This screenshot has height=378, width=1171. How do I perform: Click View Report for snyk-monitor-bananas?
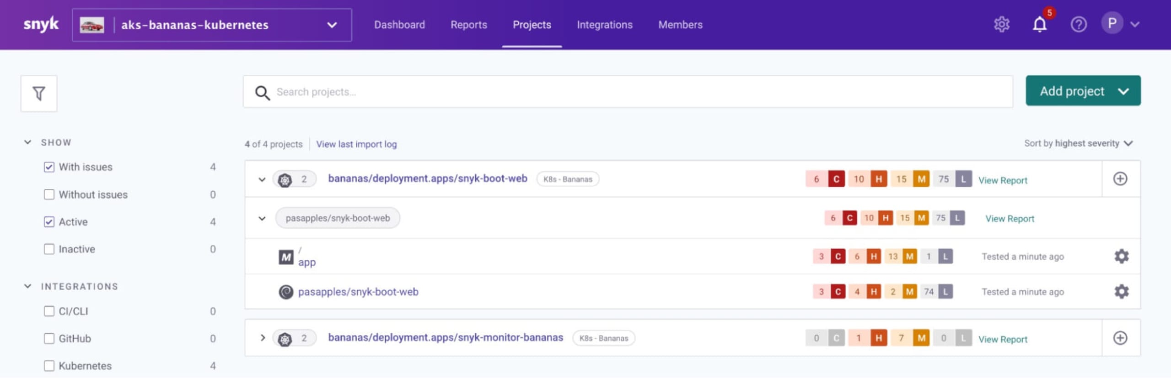click(x=1003, y=340)
